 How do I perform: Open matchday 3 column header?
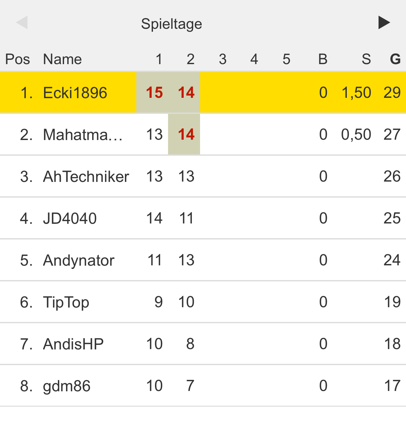(x=223, y=59)
